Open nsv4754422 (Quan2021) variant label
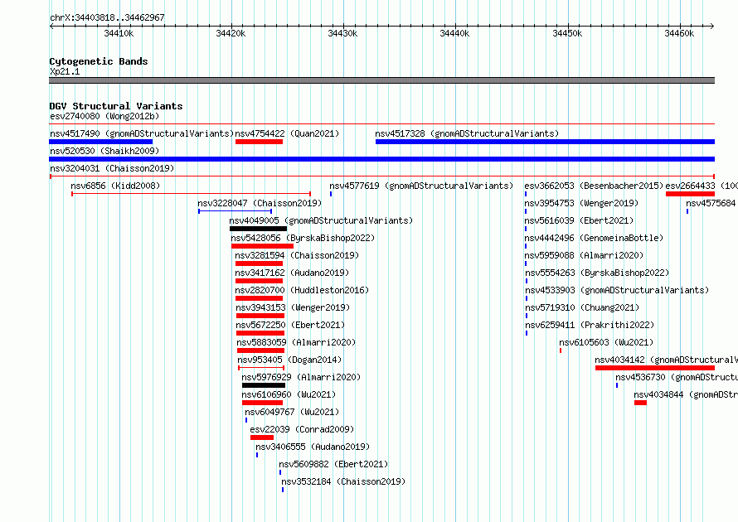This screenshot has height=522, width=738. click(287, 133)
